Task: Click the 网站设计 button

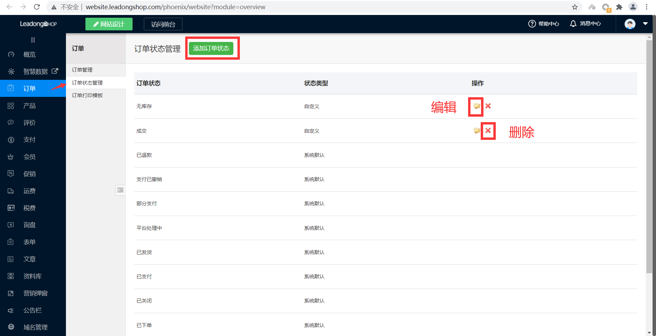Action: (x=109, y=24)
